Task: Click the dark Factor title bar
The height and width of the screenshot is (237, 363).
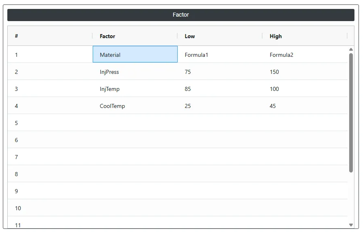Action: coord(181,15)
